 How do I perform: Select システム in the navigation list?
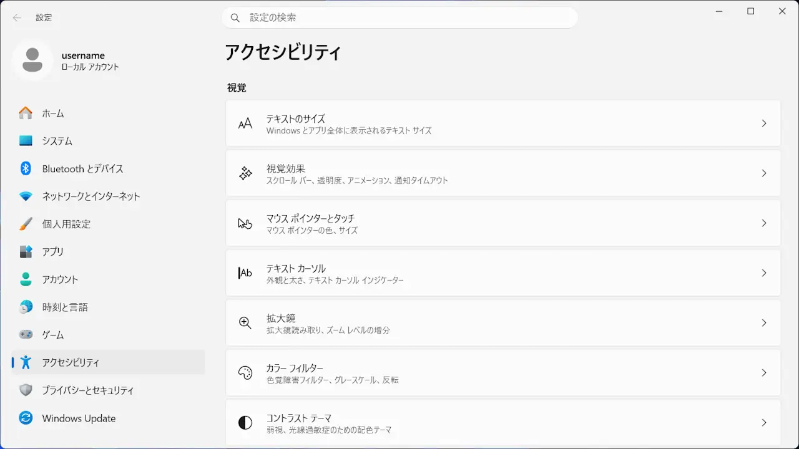tap(57, 141)
